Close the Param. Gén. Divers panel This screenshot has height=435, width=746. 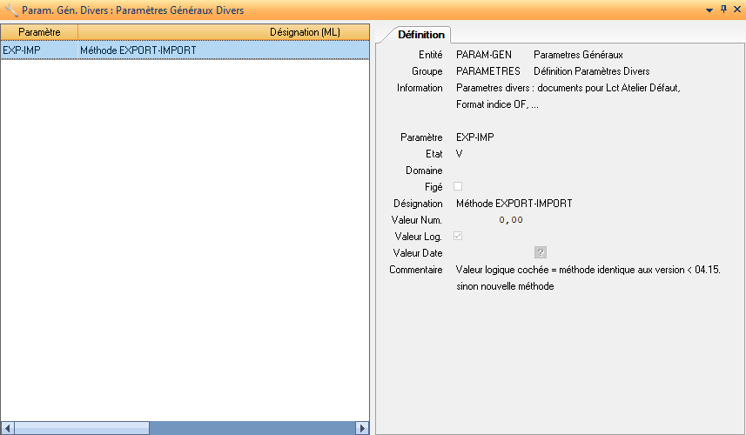coord(736,10)
